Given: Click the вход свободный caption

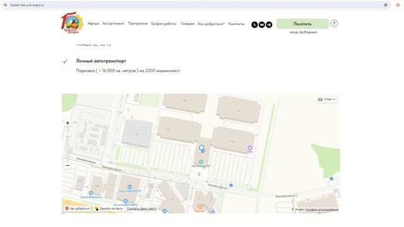Looking at the screenshot, I should tap(303, 32).
